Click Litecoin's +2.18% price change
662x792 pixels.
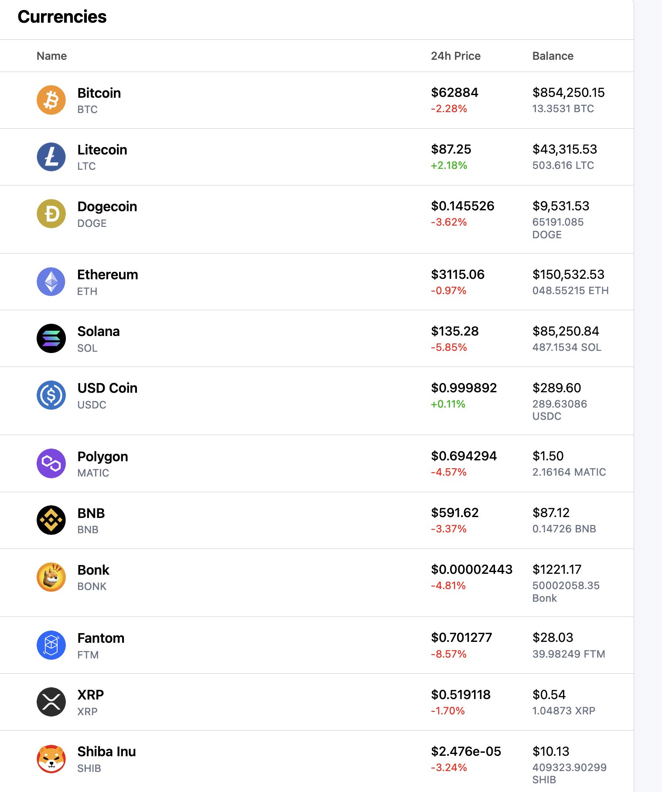(x=449, y=165)
